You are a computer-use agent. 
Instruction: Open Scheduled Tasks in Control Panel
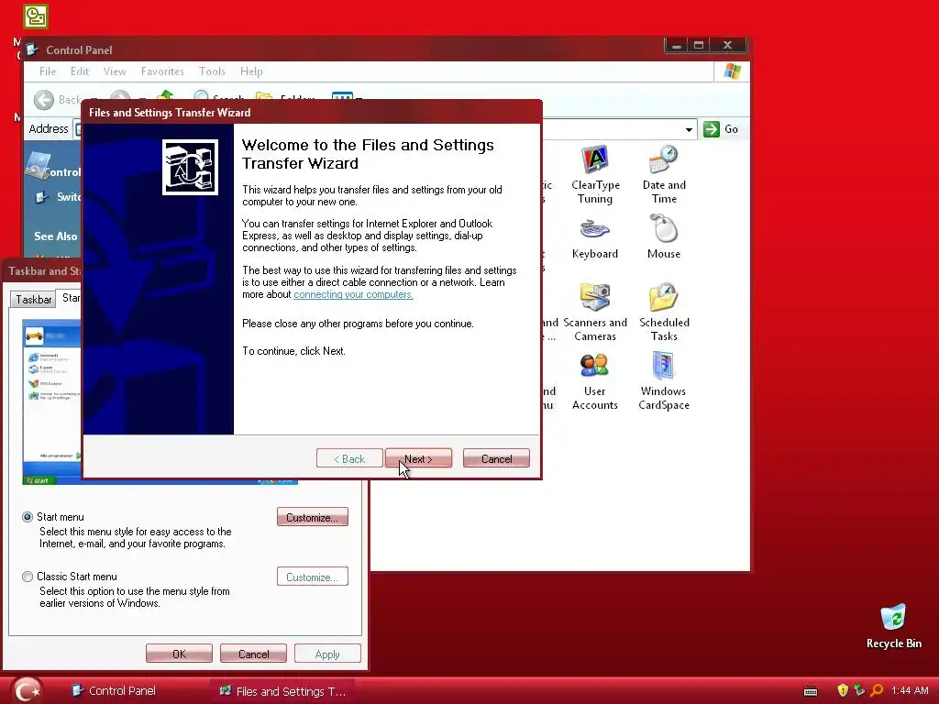[664, 312]
